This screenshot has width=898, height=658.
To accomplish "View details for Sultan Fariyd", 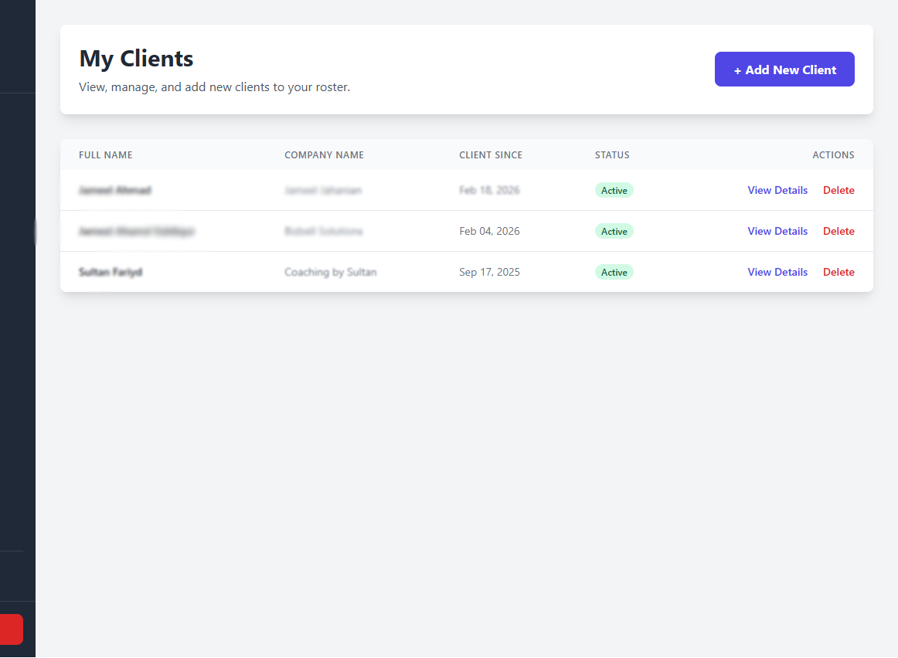I will tap(777, 272).
